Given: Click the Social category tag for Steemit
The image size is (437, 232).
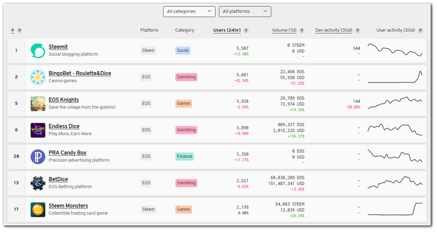Looking at the screenshot, I should coord(183,51).
